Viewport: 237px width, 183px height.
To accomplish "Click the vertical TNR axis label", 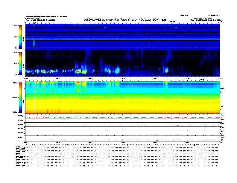I will 24,102.
